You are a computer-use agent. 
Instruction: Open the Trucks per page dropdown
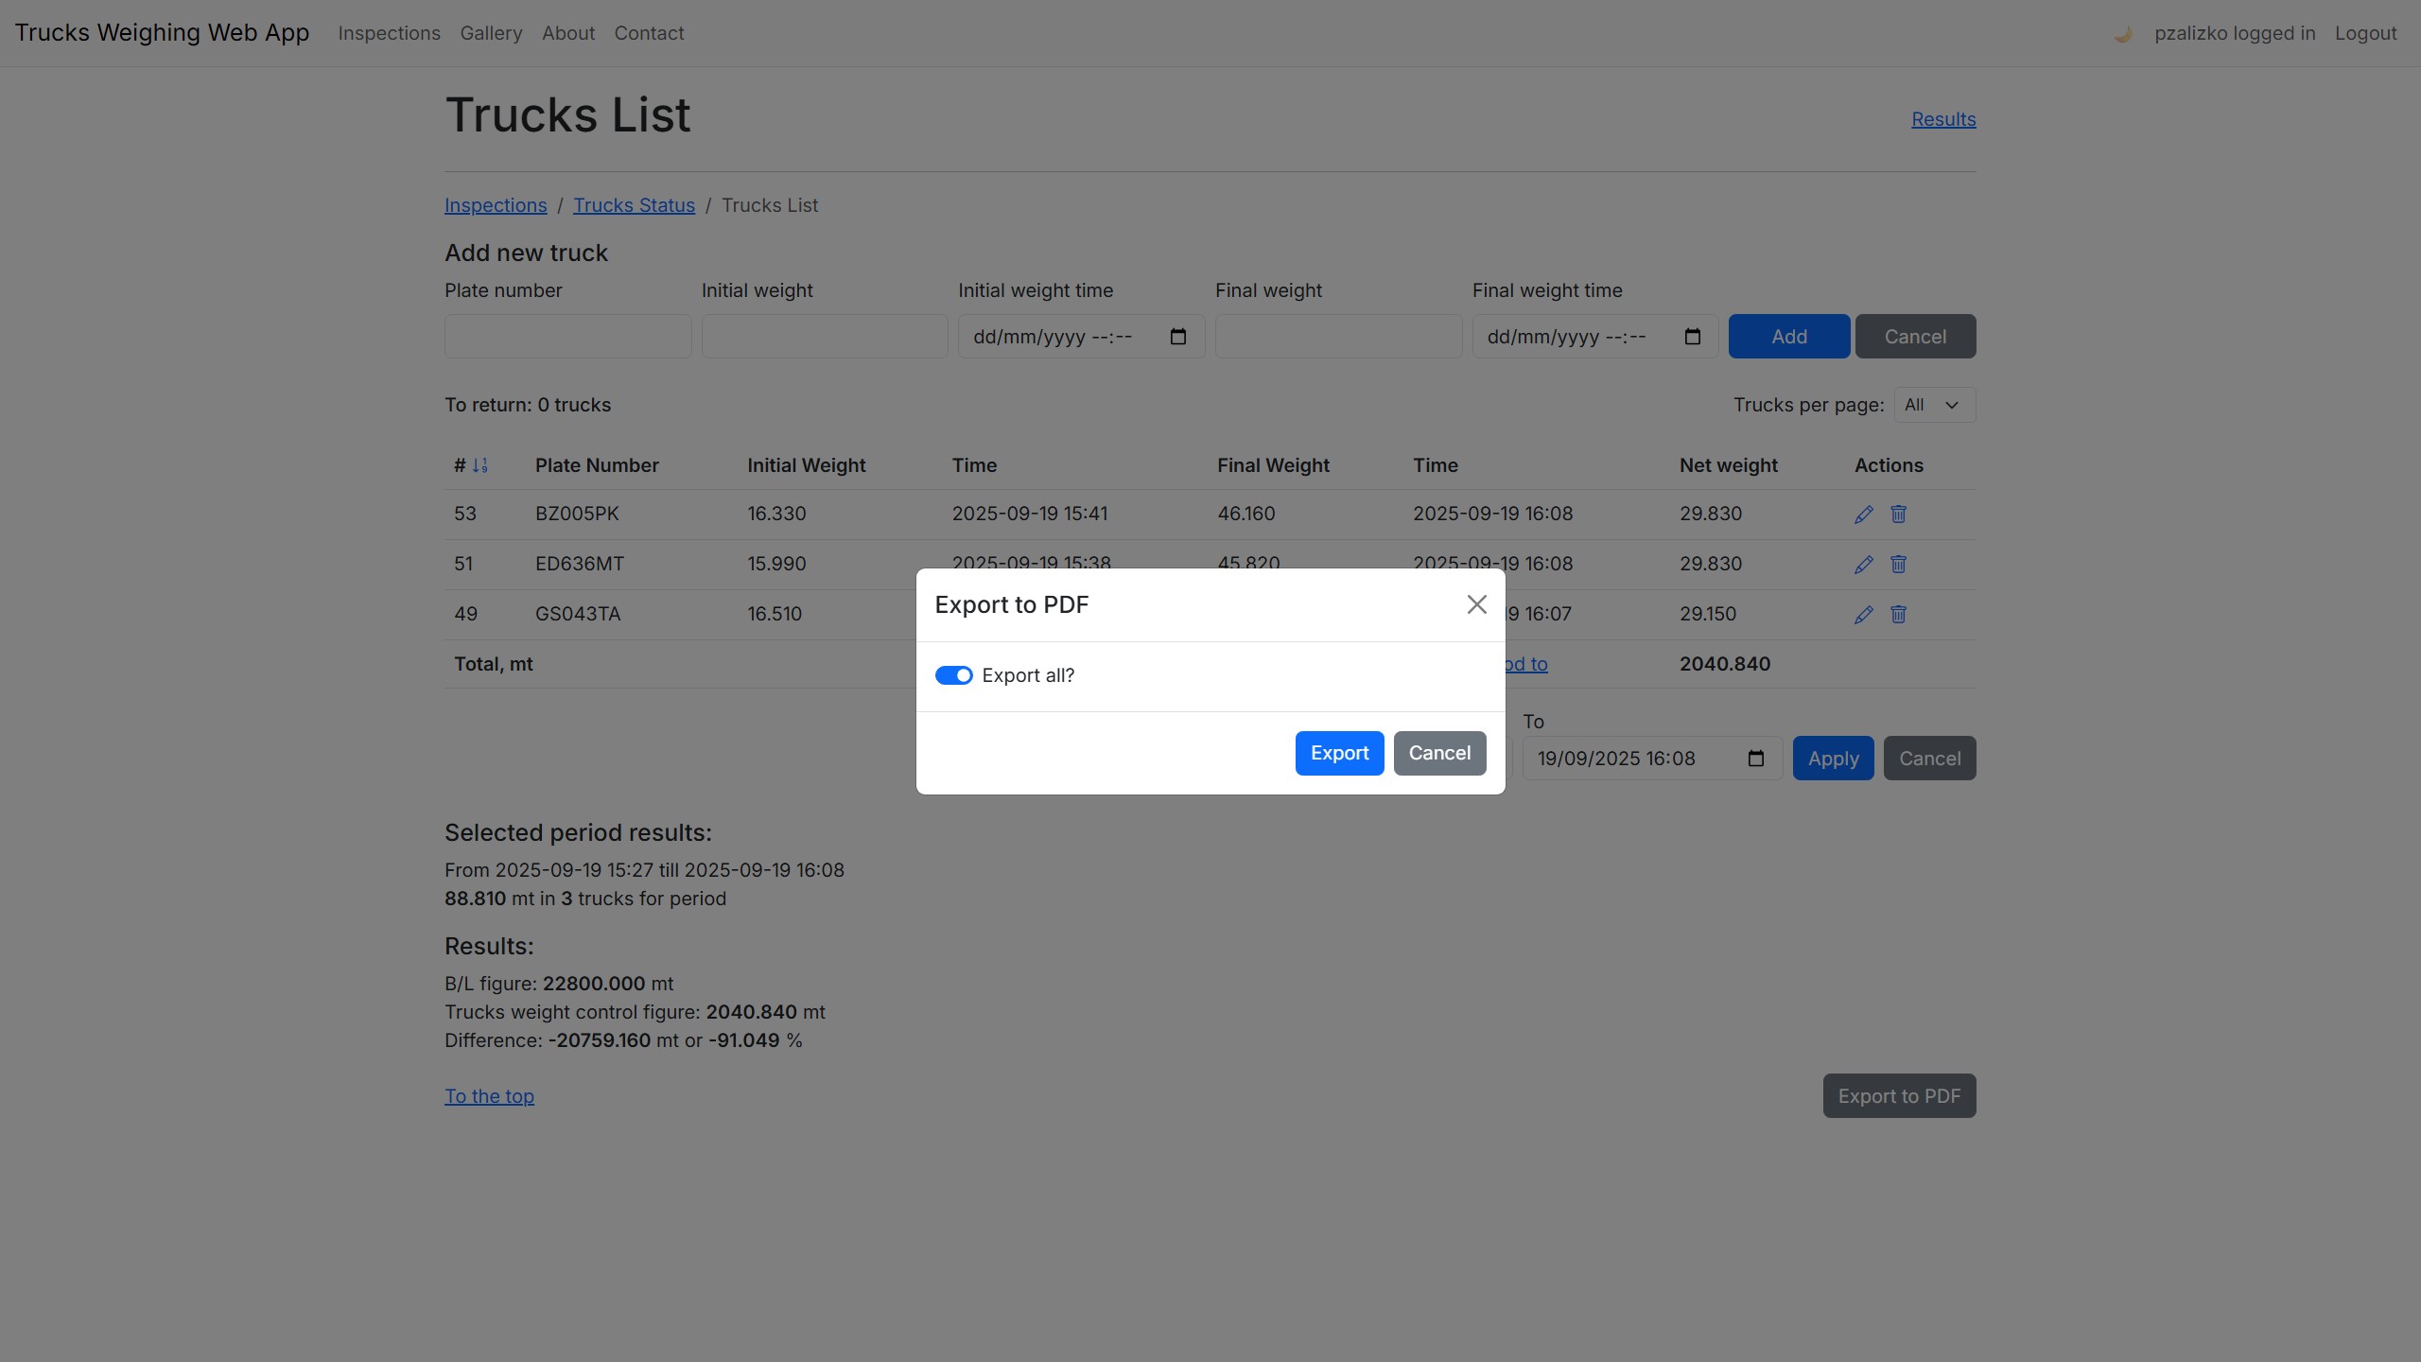tap(1934, 405)
